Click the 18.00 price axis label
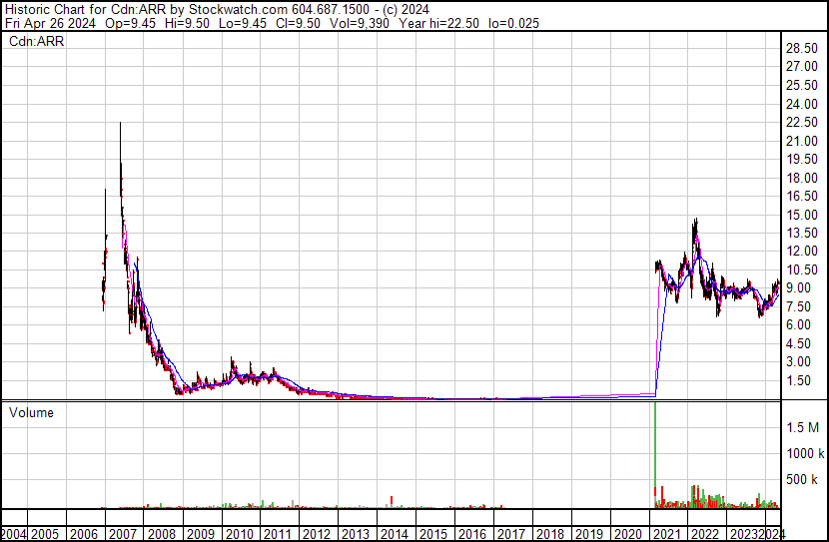The height and width of the screenshot is (542, 829). click(802, 178)
